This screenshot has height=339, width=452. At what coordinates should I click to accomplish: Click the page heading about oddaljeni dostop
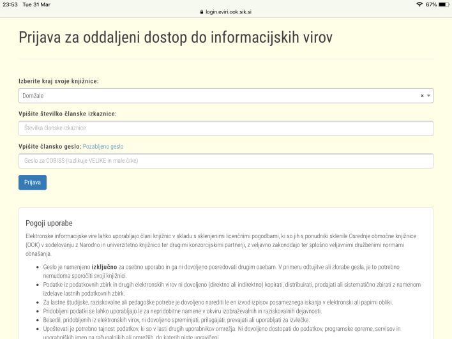coord(176,36)
